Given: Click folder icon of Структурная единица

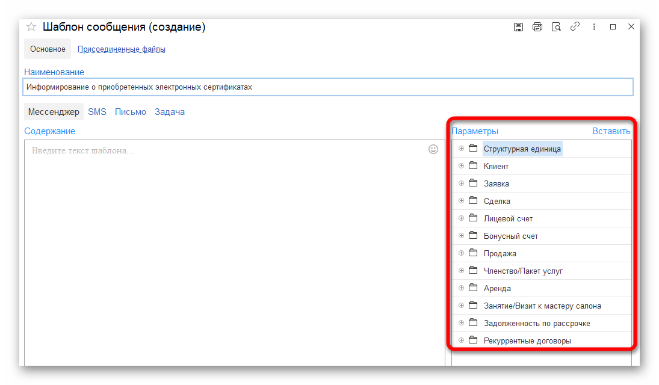Looking at the screenshot, I should click(473, 148).
